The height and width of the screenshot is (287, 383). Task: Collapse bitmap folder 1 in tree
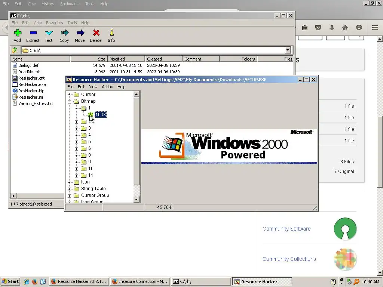coord(76,108)
